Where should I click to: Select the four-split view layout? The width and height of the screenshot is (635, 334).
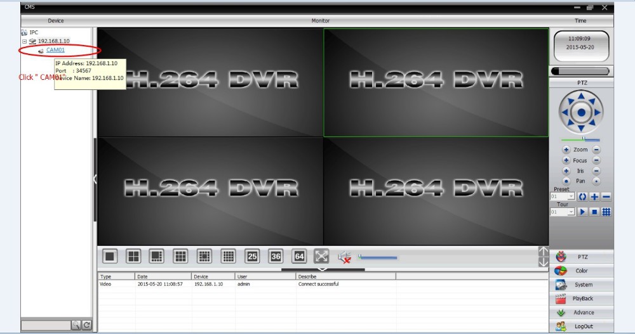(133, 256)
